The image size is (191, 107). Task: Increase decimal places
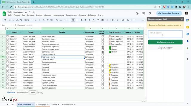click(47, 20)
